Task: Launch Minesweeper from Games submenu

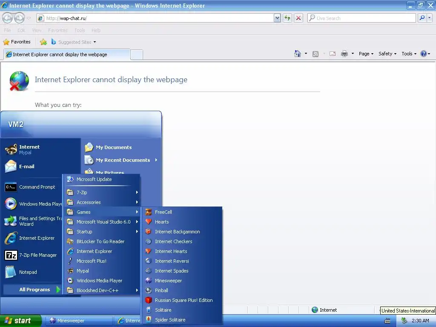Action: (x=181, y=281)
